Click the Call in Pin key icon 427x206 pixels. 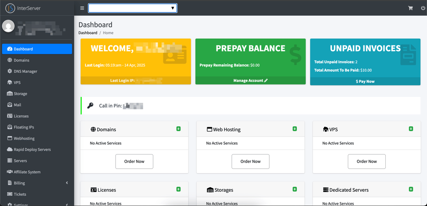click(90, 106)
